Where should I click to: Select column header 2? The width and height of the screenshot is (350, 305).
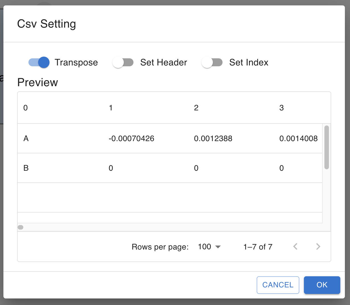point(196,108)
